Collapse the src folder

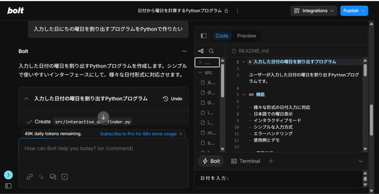(x=206, y=73)
